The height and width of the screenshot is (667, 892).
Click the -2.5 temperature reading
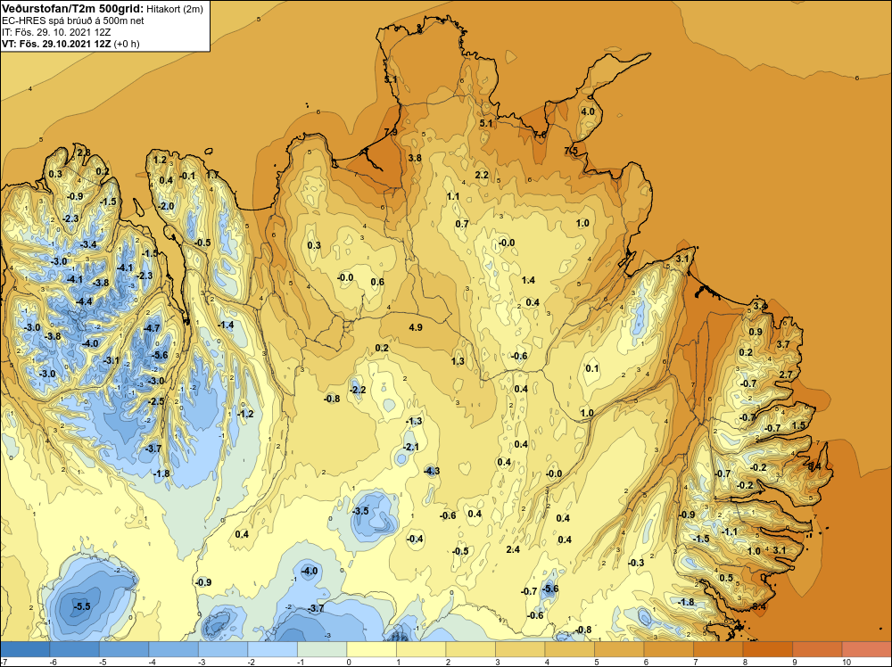[x=156, y=401]
